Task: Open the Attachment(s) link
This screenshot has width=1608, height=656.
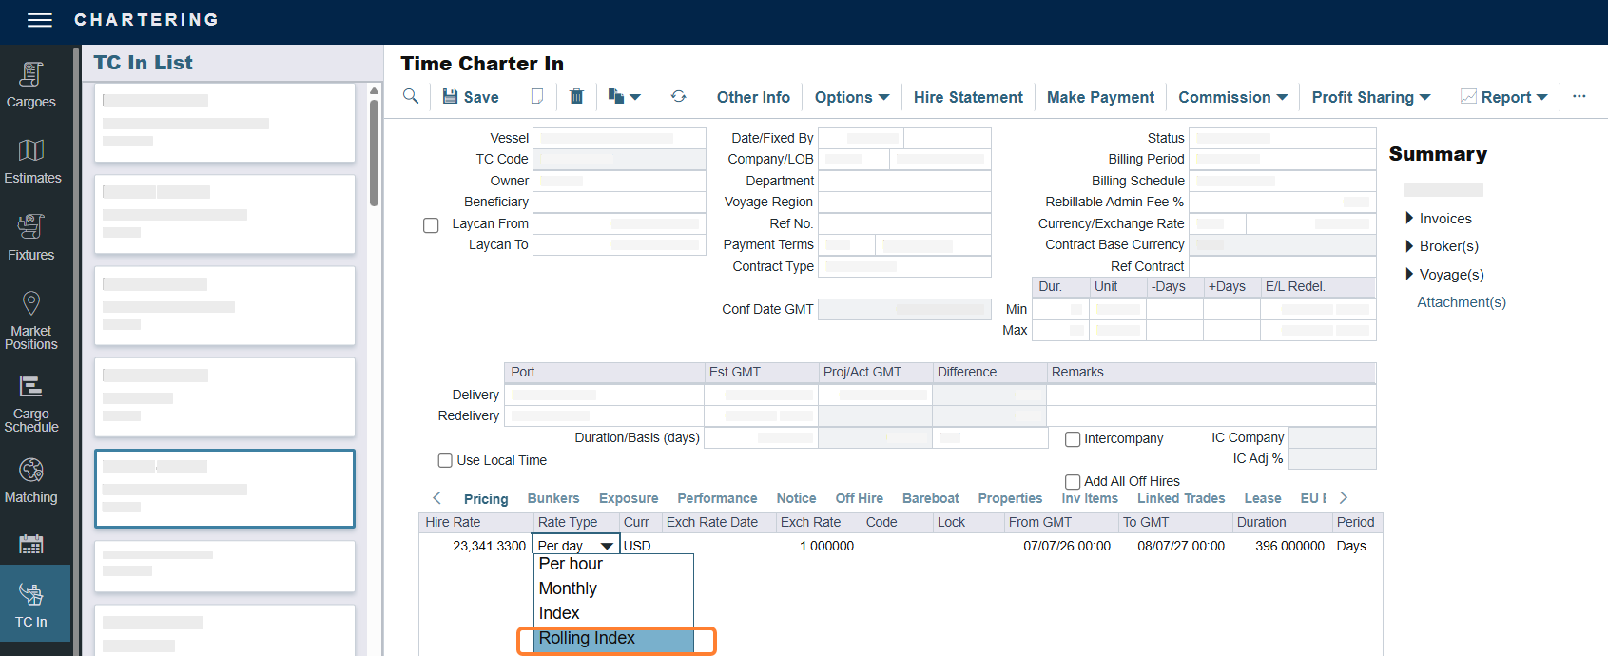Action: point(1462,302)
